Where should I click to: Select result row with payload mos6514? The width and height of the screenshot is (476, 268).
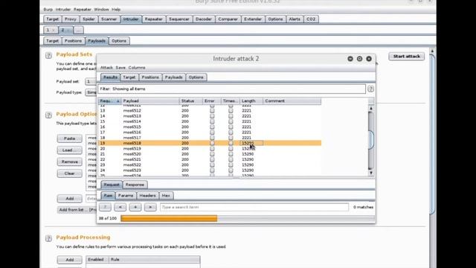point(210,121)
